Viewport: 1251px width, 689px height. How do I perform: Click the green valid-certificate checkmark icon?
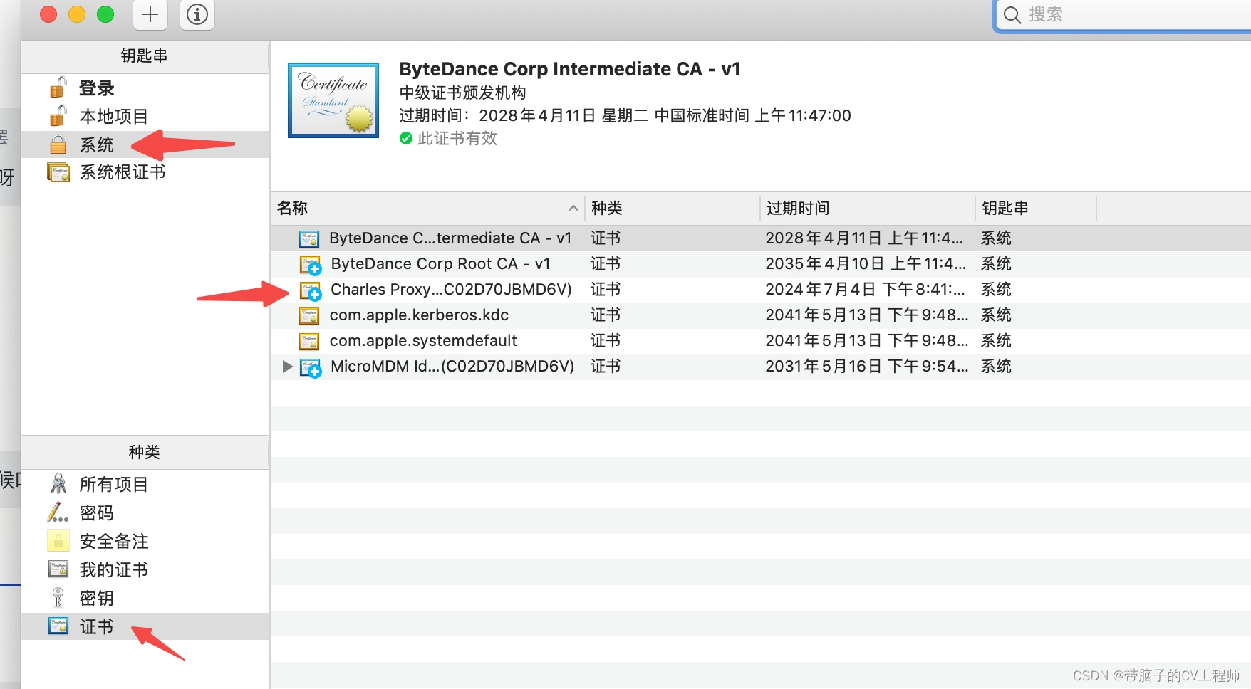click(x=406, y=138)
